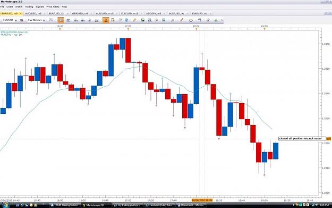Open the Trading menu
Image resolution: width=332 pixels, height=208 pixels.
(29, 7)
